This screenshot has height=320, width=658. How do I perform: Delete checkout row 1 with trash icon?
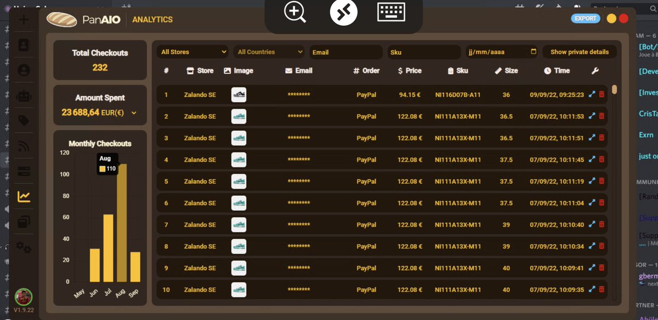coord(602,95)
